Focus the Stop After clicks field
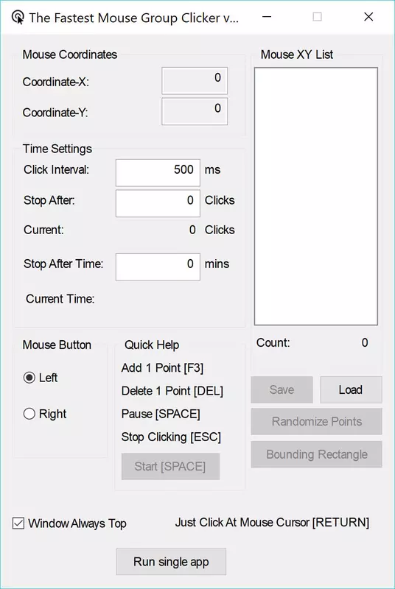The height and width of the screenshot is (589, 395). click(158, 203)
